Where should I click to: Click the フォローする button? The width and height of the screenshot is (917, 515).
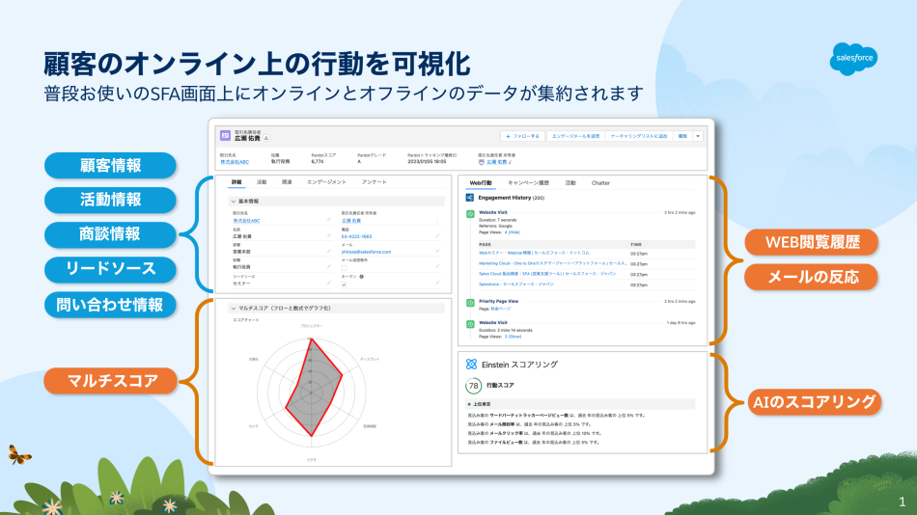523,137
